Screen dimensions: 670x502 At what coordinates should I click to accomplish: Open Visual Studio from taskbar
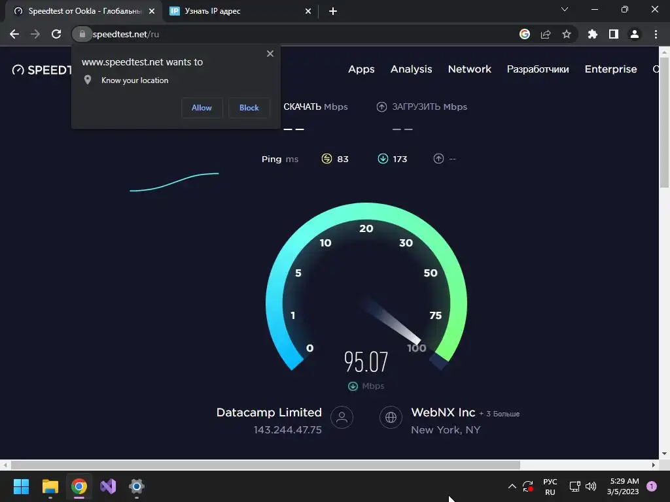point(108,486)
